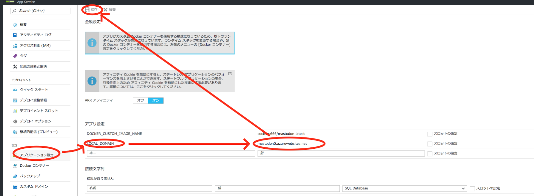
Task: Click the search magnifier icon
Action: point(14,11)
